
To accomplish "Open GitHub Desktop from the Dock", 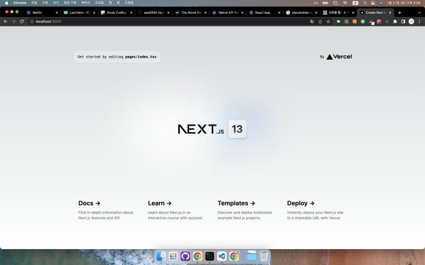I will 185,256.
